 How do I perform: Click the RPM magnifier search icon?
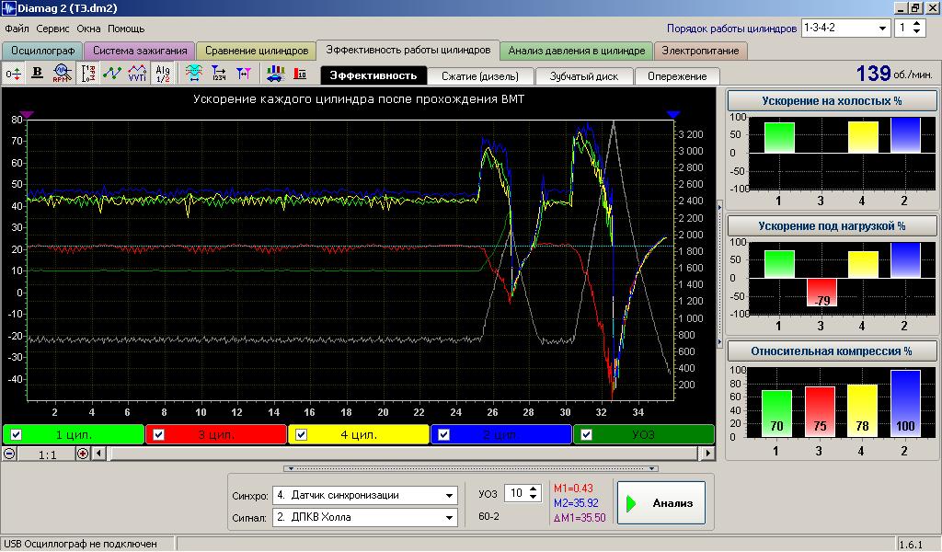click(x=62, y=74)
